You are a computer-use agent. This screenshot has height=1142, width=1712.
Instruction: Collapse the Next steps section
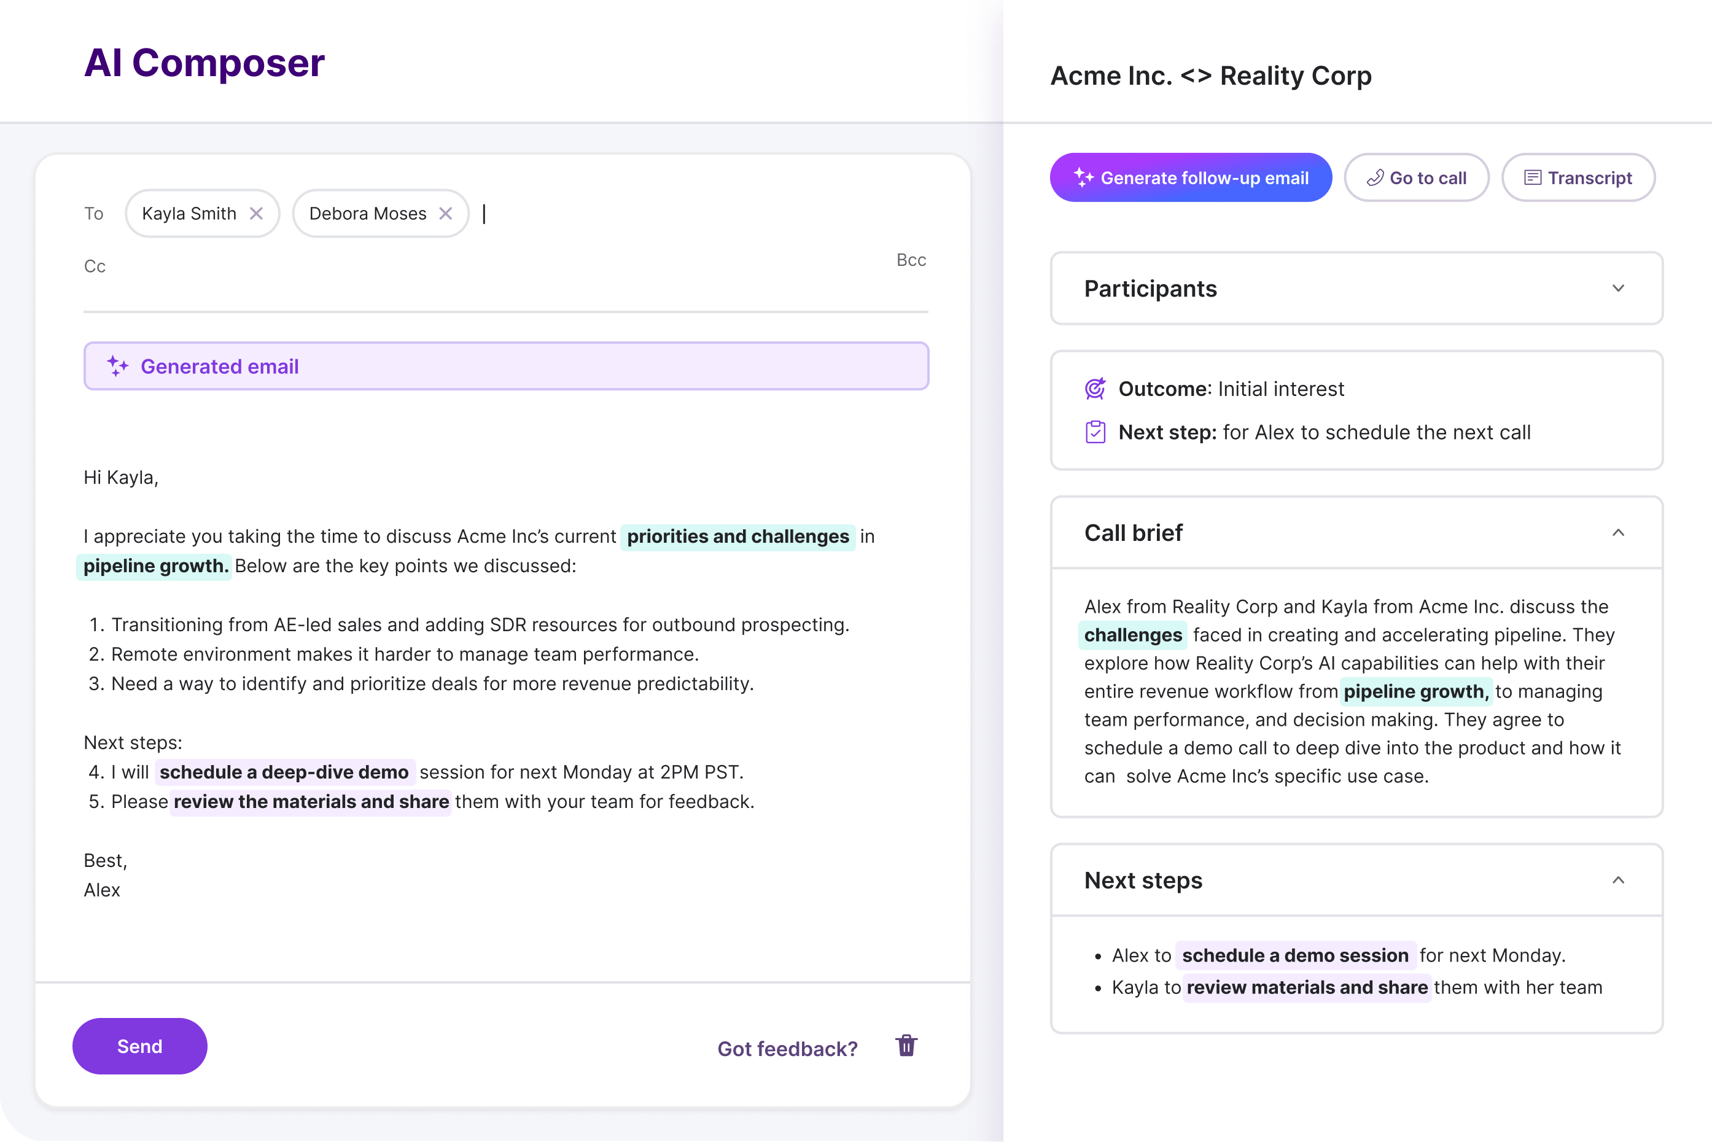point(1618,880)
